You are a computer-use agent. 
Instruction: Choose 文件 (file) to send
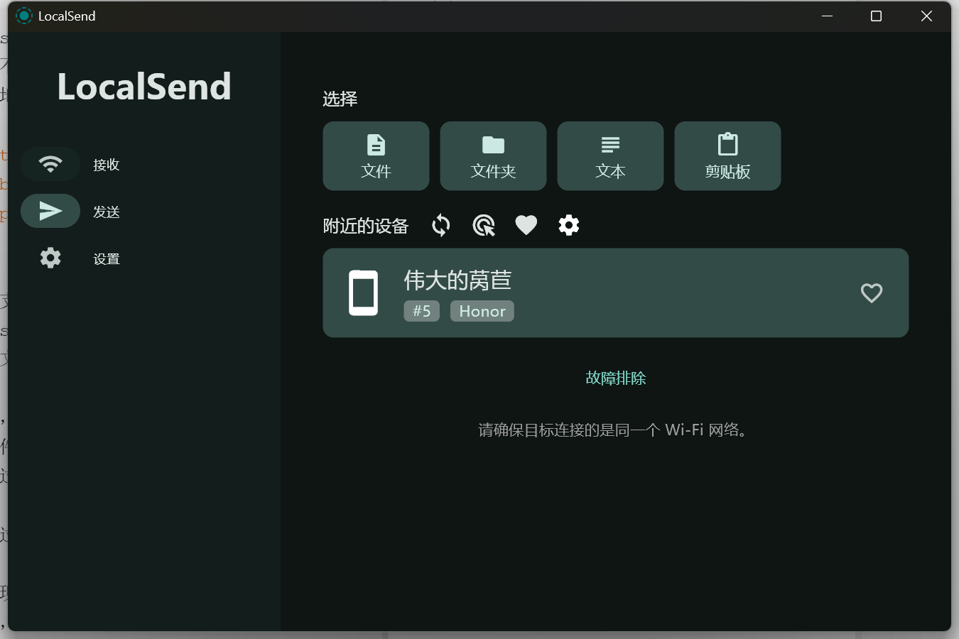point(376,156)
